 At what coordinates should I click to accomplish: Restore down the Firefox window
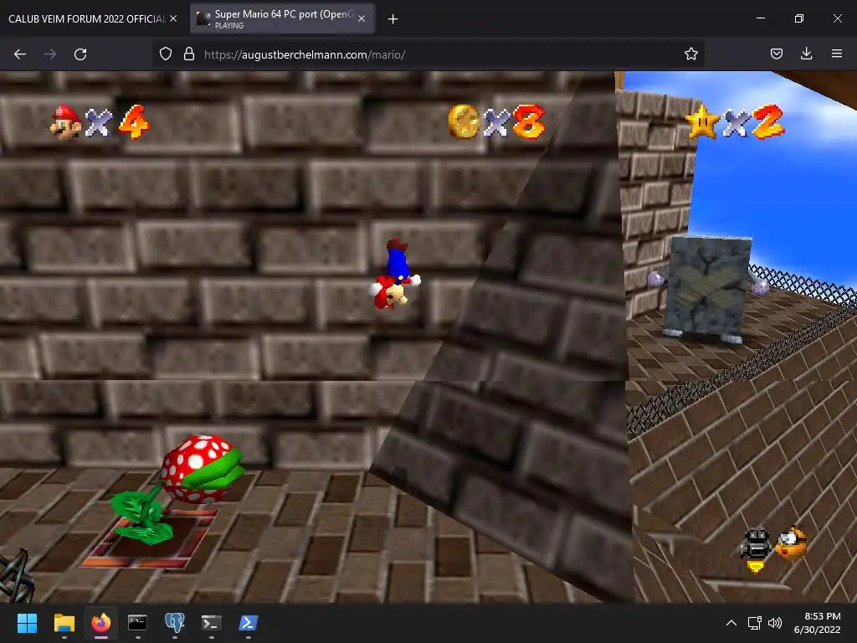[x=799, y=18]
